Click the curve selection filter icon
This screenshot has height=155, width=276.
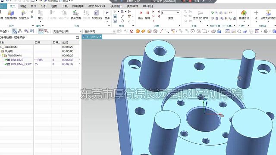pyautogui.click(x=161, y=31)
